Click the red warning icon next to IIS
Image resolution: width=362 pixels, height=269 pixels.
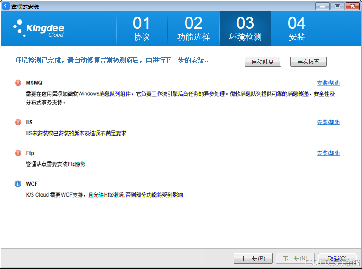pos(18,122)
